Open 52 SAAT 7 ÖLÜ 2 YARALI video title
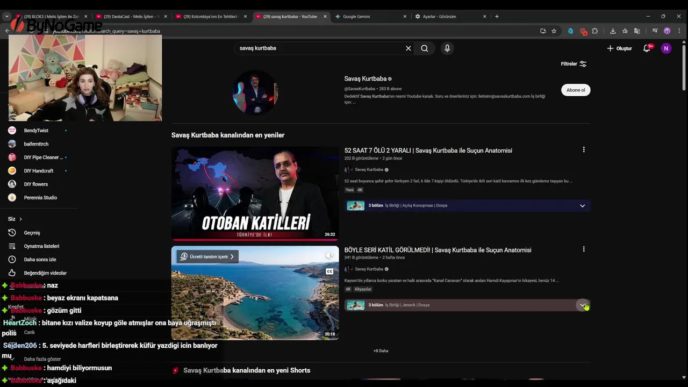 click(x=428, y=150)
